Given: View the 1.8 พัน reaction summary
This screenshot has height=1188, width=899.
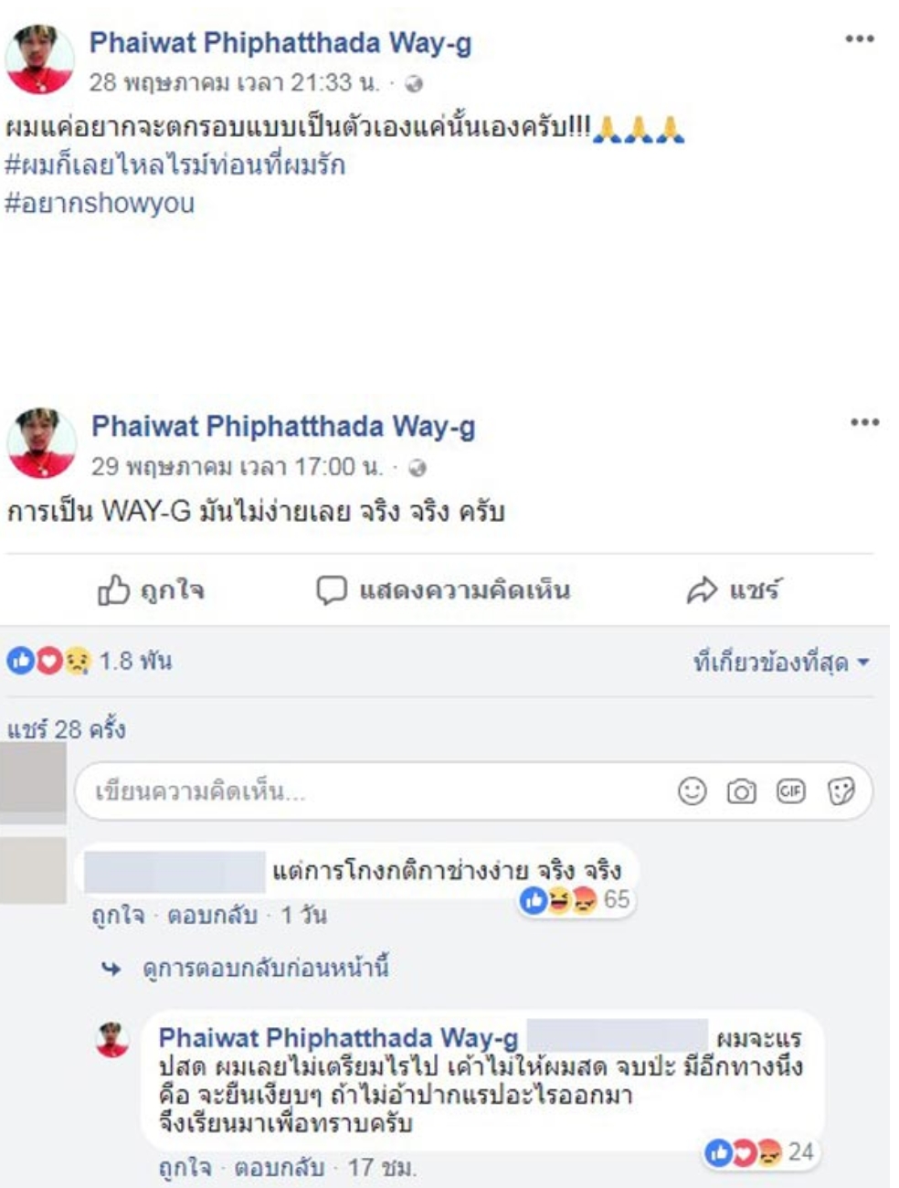Looking at the screenshot, I should point(90,660).
